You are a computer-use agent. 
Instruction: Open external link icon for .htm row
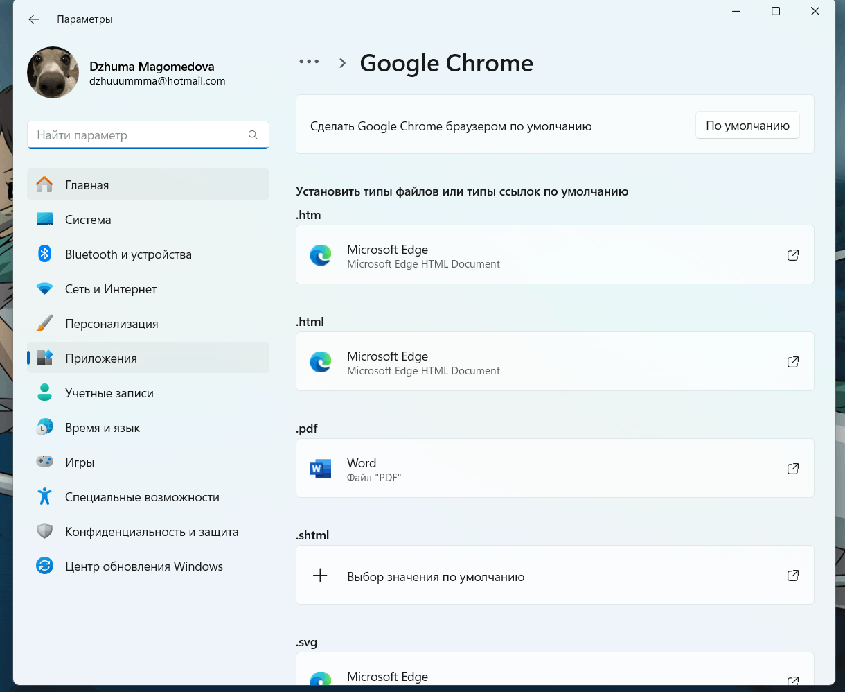pyautogui.click(x=793, y=255)
